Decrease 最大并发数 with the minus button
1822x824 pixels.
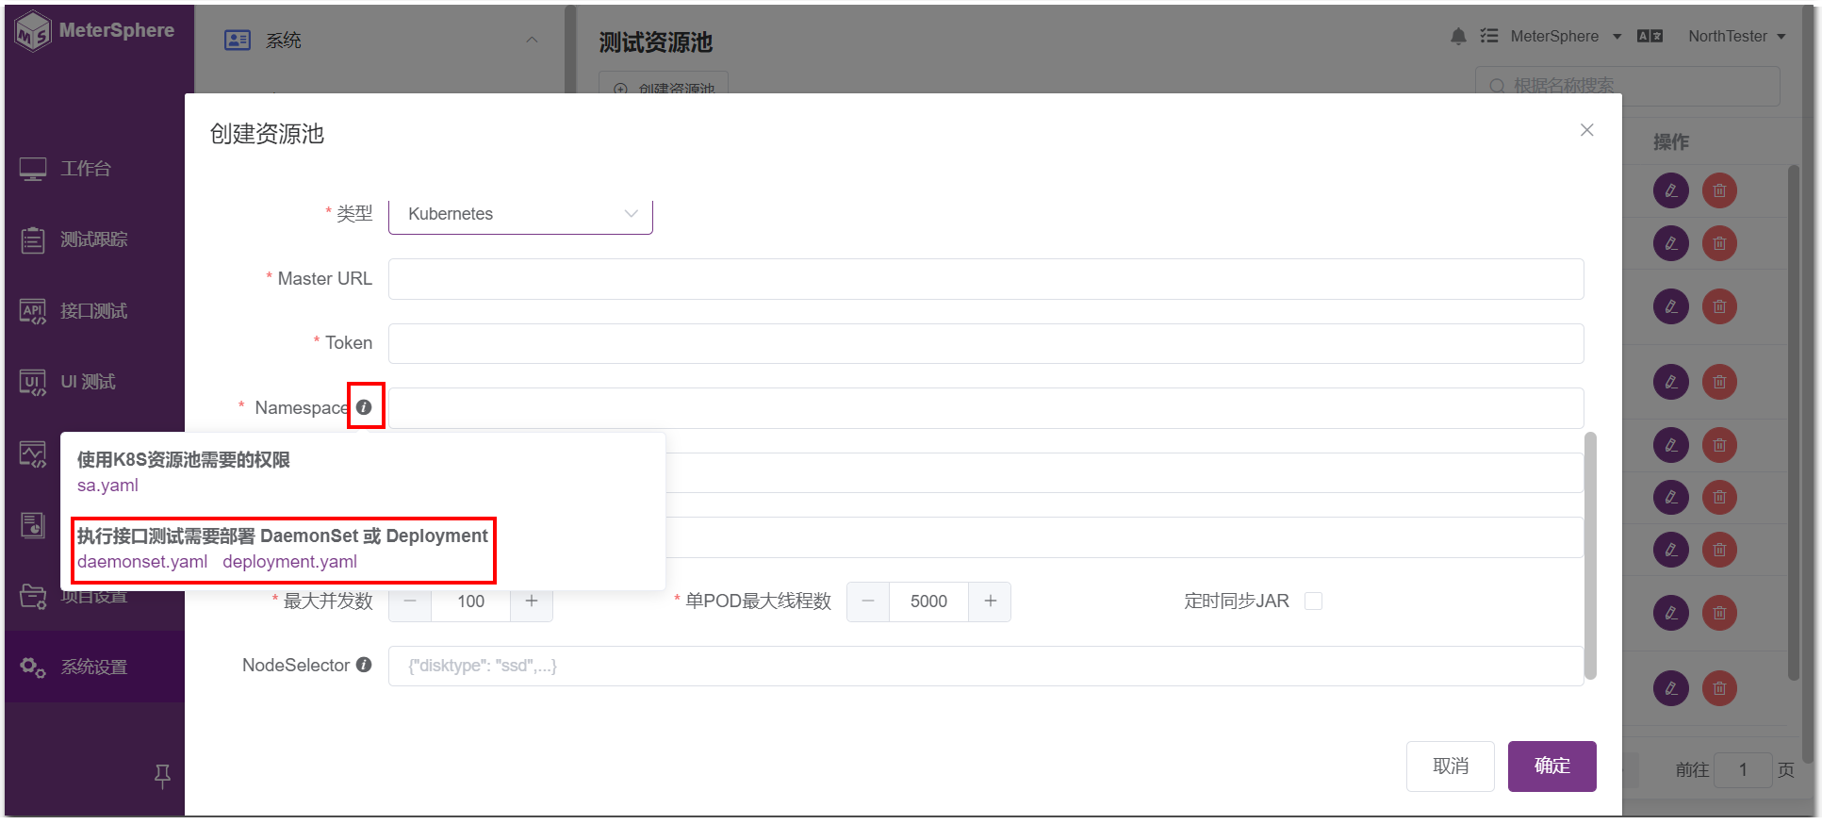click(410, 602)
